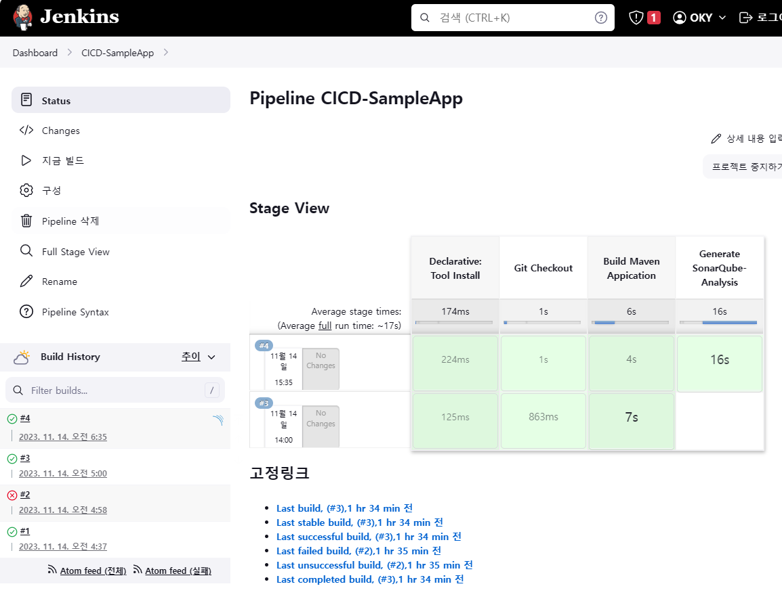Click Build Maven Appication average time bar

(630, 322)
